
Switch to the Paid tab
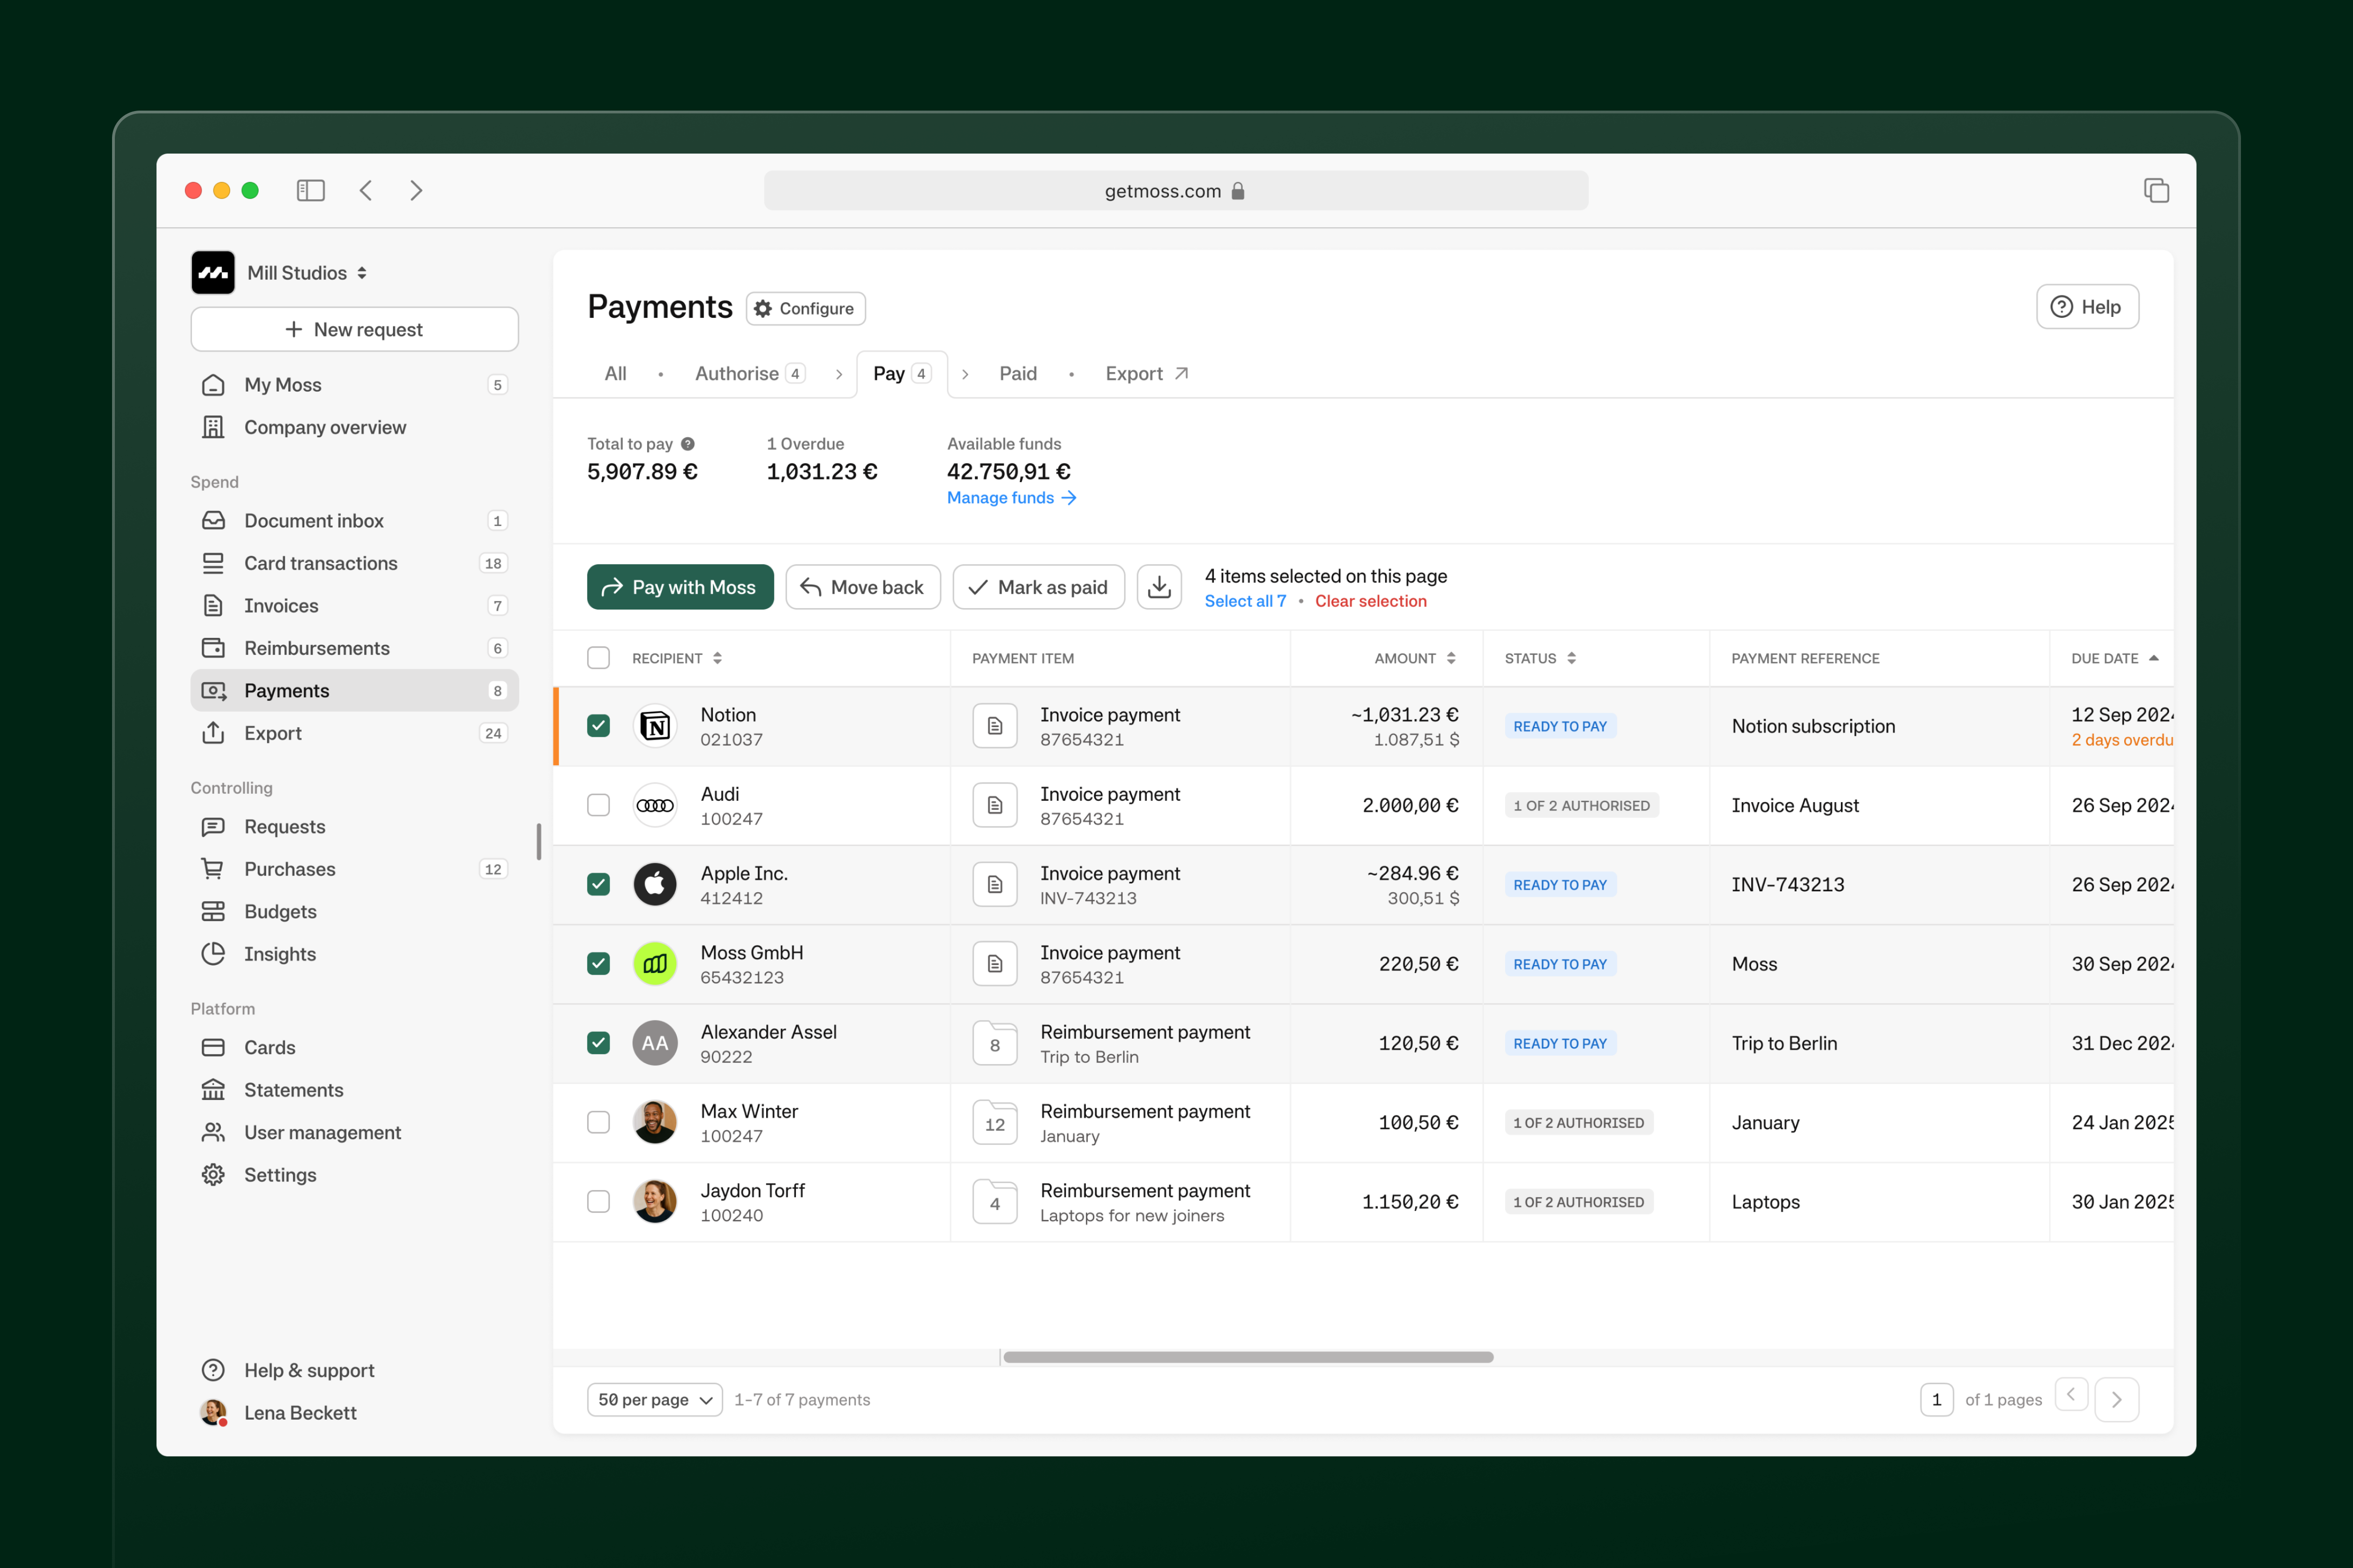click(1017, 373)
